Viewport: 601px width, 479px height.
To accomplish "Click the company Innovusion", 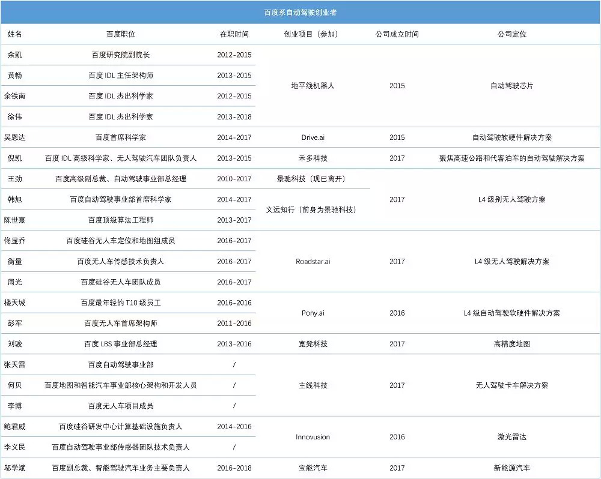I will pos(313,437).
